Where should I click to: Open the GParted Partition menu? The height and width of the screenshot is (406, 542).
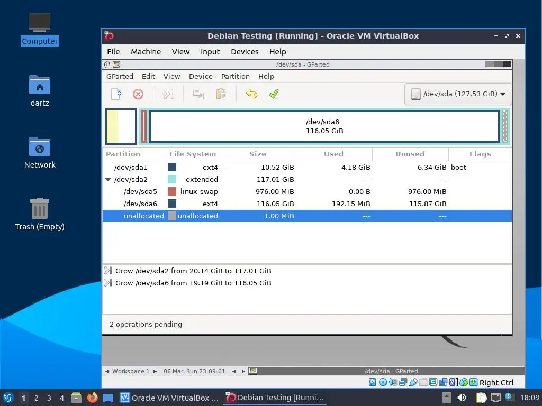click(x=236, y=76)
